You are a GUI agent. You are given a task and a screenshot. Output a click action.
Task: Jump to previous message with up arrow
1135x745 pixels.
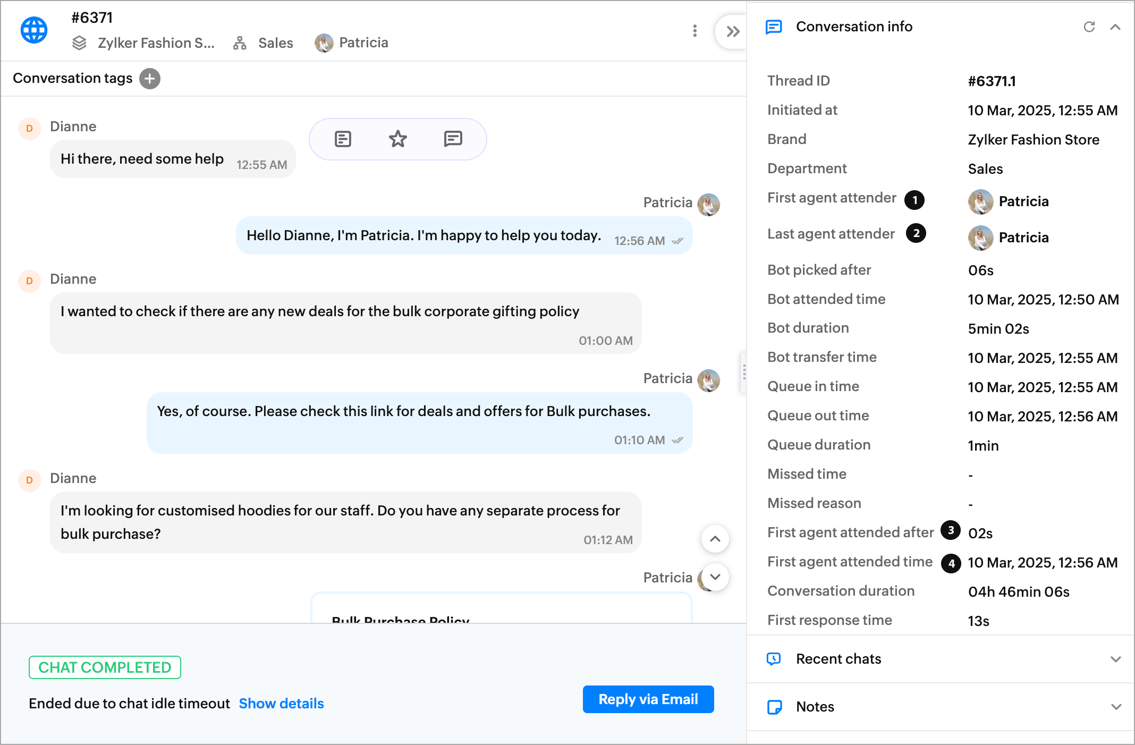click(715, 539)
